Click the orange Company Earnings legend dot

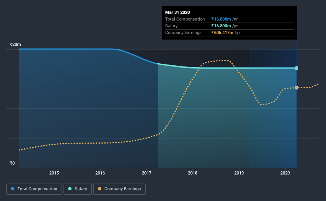tap(100, 189)
